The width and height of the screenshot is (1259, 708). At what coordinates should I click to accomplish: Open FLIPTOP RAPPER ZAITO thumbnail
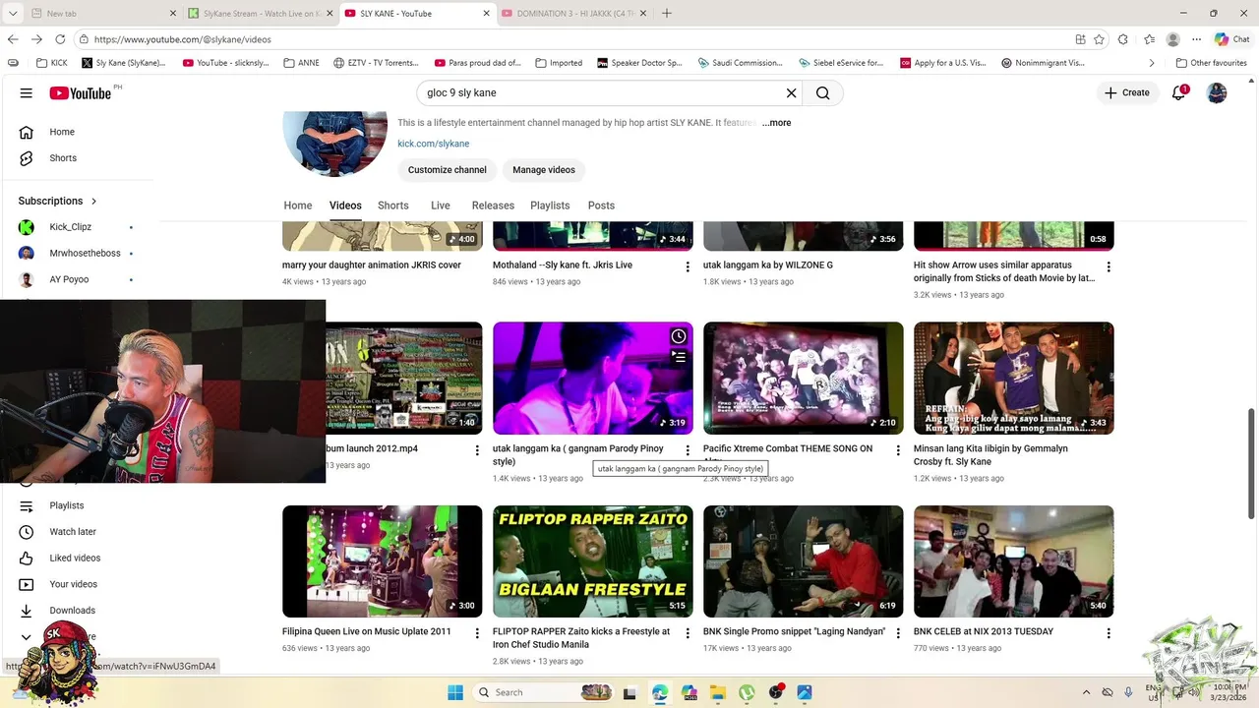coord(593,561)
